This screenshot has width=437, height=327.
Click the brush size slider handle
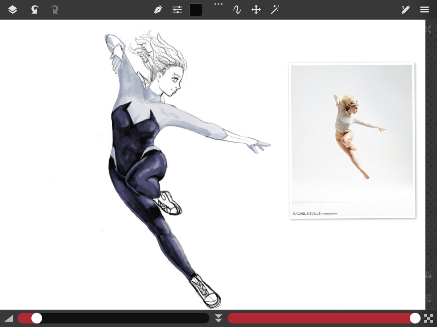(x=36, y=318)
